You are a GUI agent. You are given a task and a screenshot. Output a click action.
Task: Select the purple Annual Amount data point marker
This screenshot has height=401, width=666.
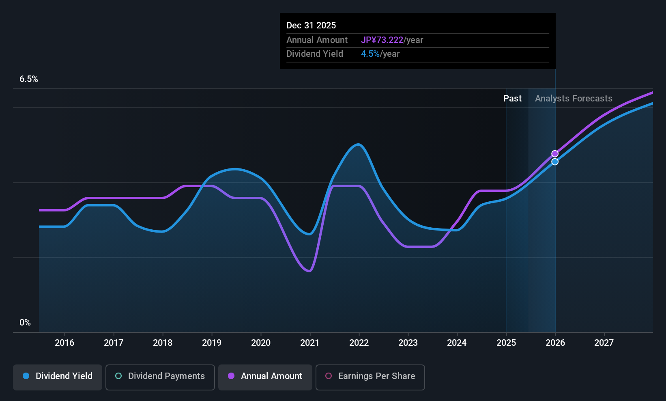pyautogui.click(x=555, y=154)
